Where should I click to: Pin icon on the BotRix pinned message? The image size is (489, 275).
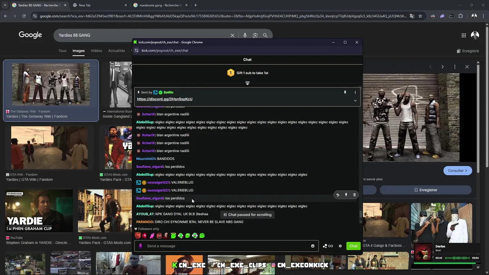coord(345,92)
